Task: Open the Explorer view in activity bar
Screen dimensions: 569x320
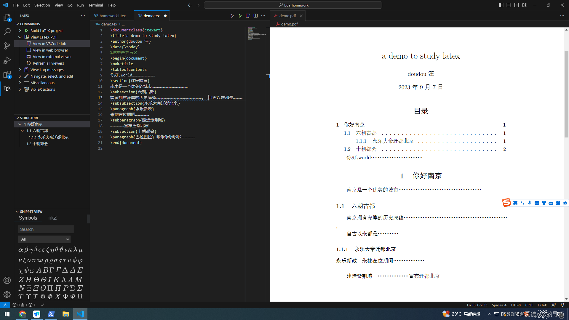Action: [x=7, y=18]
